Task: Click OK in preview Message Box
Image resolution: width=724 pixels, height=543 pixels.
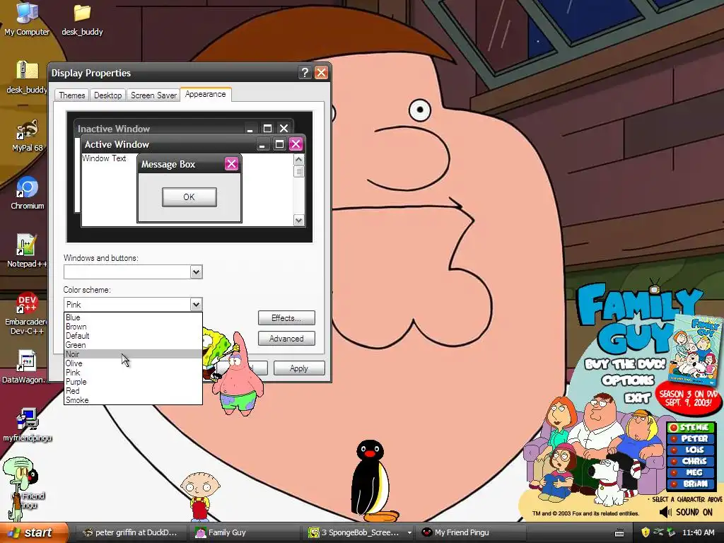Action: pyautogui.click(x=189, y=197)
